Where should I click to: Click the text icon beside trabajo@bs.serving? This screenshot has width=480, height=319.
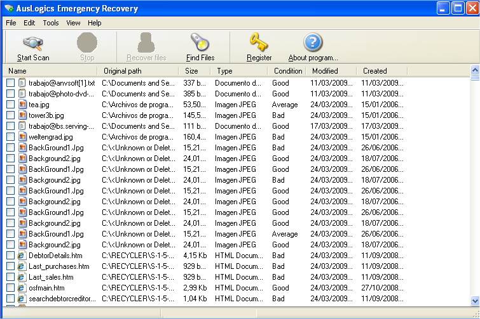point(22,126)
